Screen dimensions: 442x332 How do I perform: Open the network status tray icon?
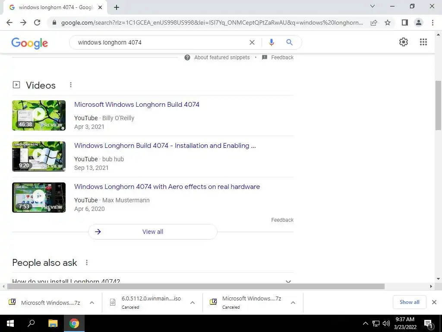coord(376,323)
